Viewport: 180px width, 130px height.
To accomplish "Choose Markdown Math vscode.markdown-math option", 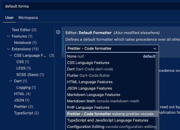I will tap(111, 101).
